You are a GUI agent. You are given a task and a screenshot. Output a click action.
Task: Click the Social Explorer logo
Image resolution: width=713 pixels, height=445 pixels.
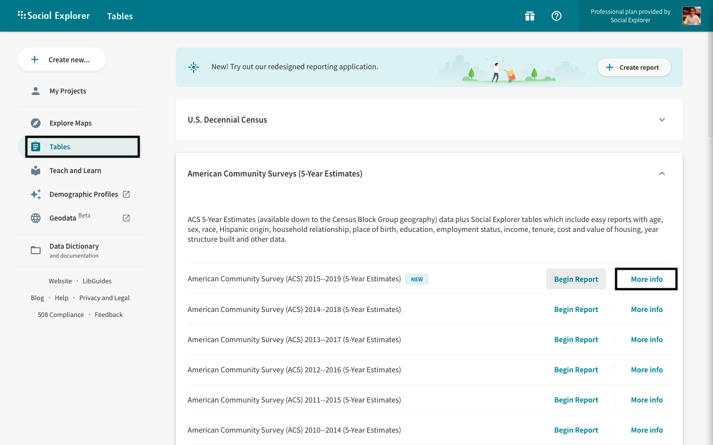click(x=53, y=15)
